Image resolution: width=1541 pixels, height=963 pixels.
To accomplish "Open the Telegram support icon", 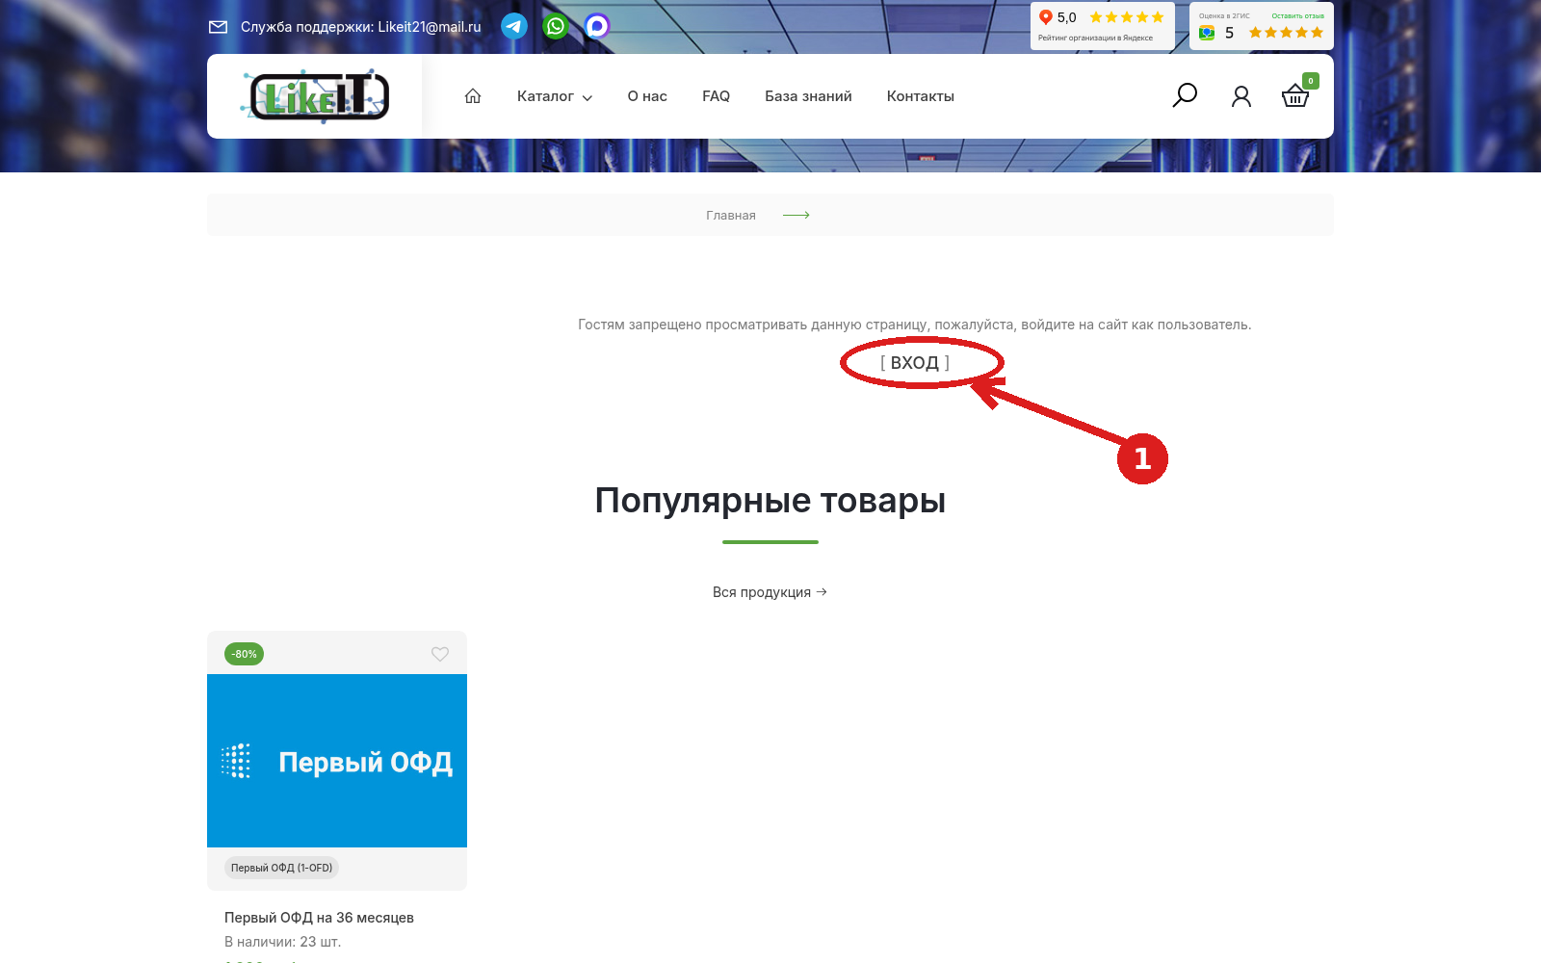I will 514,26.
